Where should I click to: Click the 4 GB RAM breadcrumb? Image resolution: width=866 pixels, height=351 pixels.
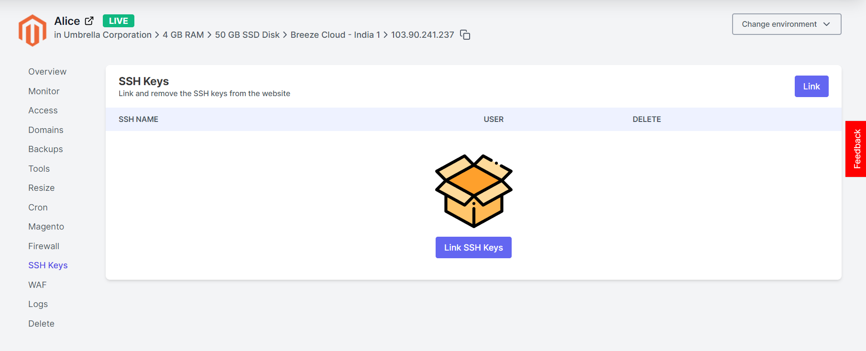click(x=183, y=35)
